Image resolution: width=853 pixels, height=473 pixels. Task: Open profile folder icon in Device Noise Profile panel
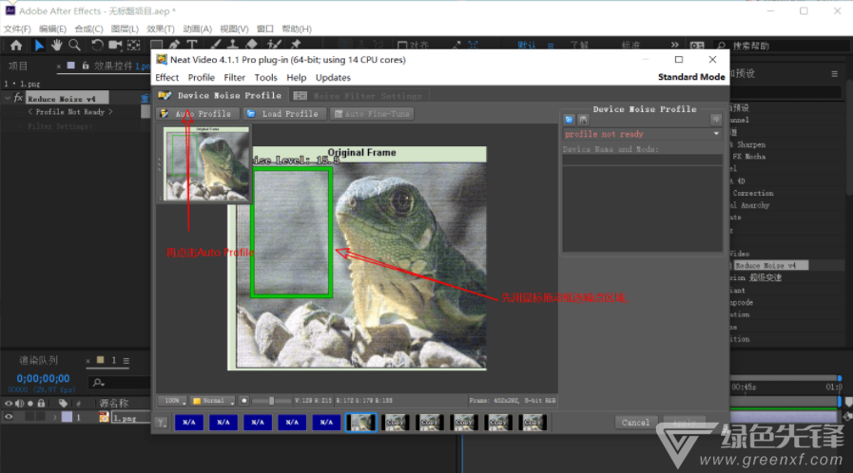pos(569,120)
